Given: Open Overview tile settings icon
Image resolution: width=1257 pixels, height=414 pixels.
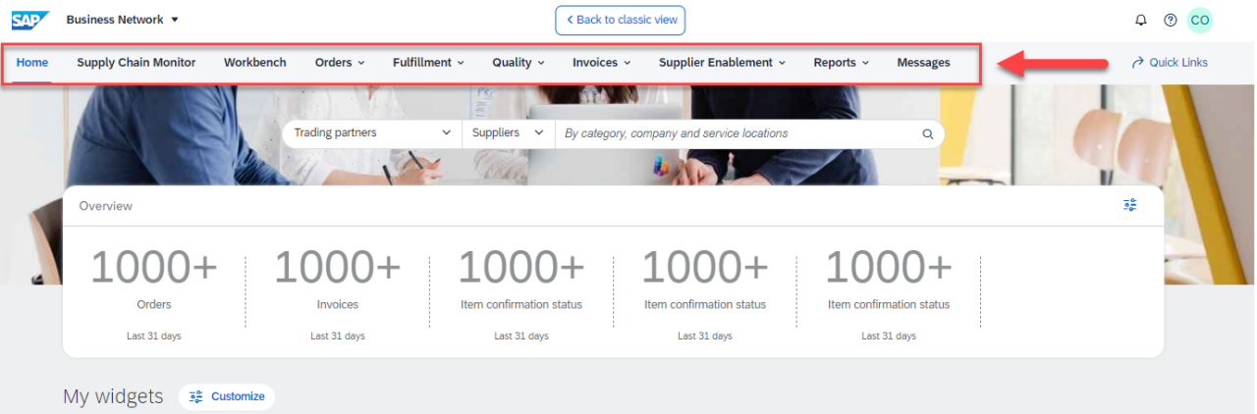Looking at the screenshot, I should click(1130, 205).
